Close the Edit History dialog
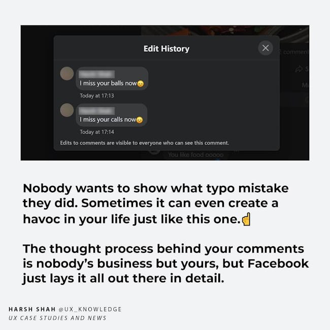Screen dimensions: 330x330 click(266, 48)
